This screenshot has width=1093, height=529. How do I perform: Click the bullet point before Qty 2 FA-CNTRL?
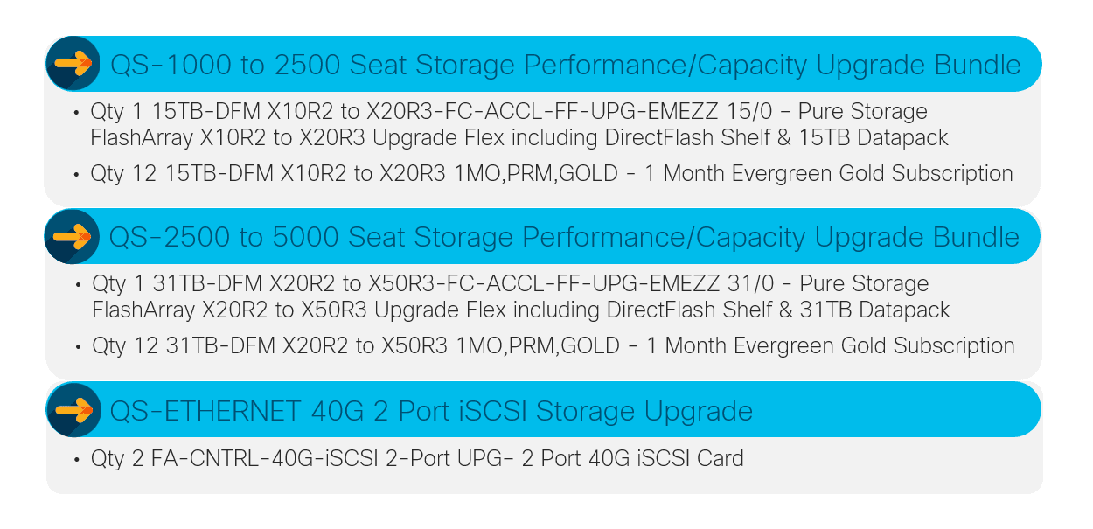click(78, 459)
